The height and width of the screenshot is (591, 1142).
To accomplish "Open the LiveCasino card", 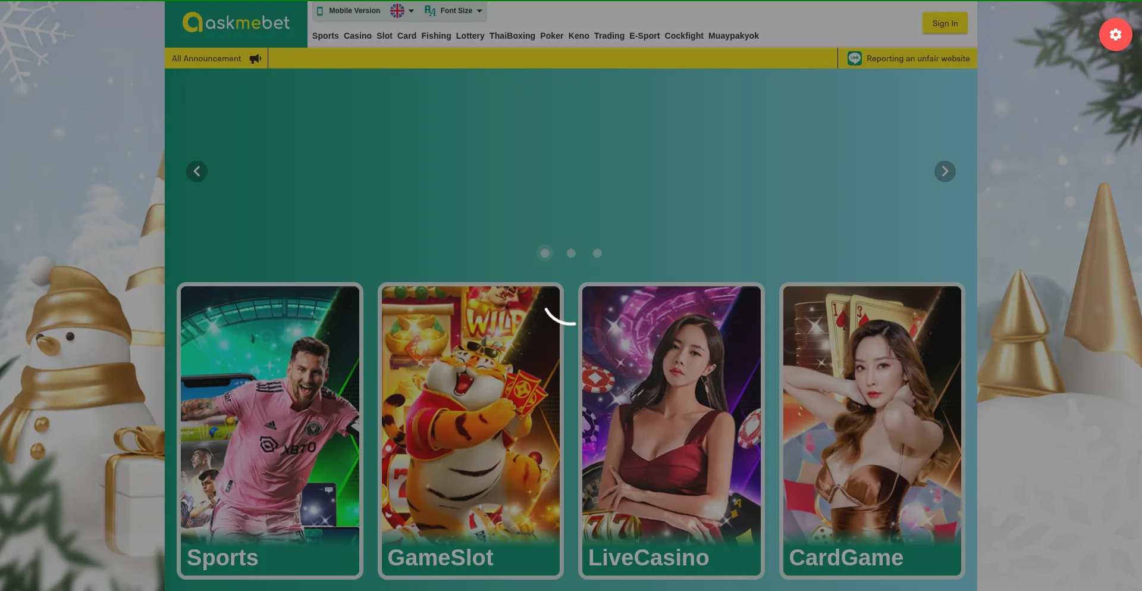I will [671, 430].
